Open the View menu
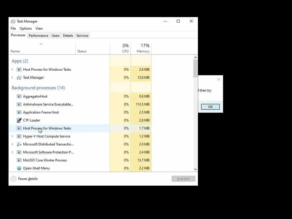Screen dimensions: 292x219 [39, 29]
